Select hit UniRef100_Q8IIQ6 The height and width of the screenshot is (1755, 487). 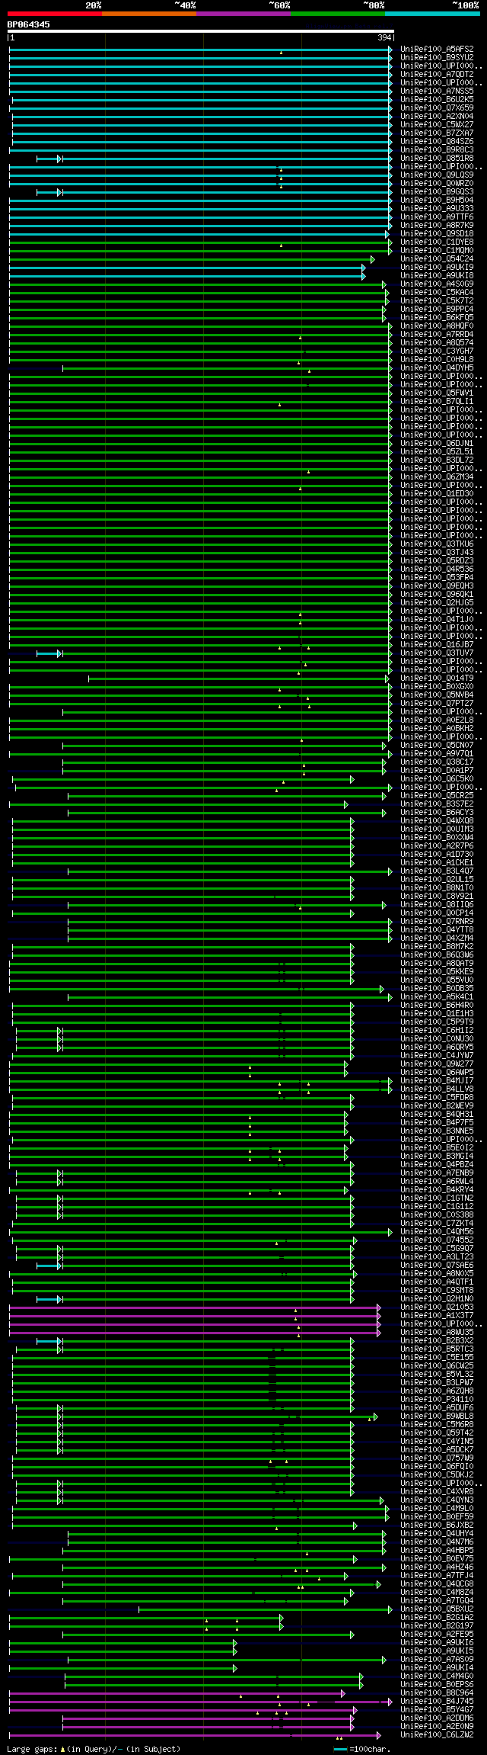437,904
